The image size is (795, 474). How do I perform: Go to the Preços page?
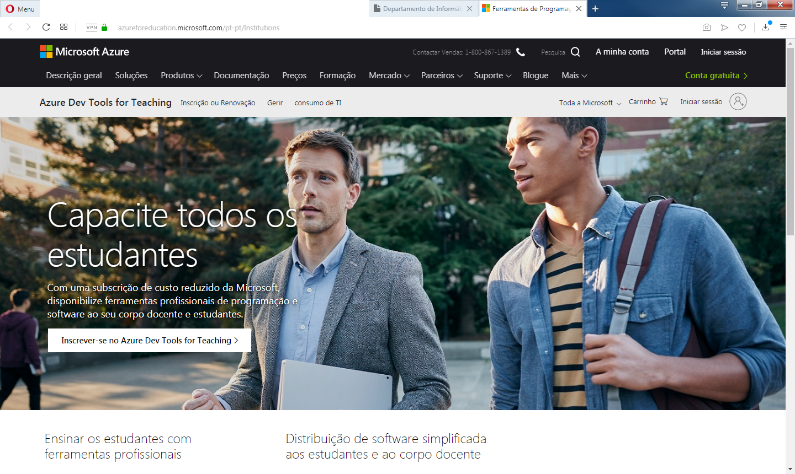tap(294, 76)
